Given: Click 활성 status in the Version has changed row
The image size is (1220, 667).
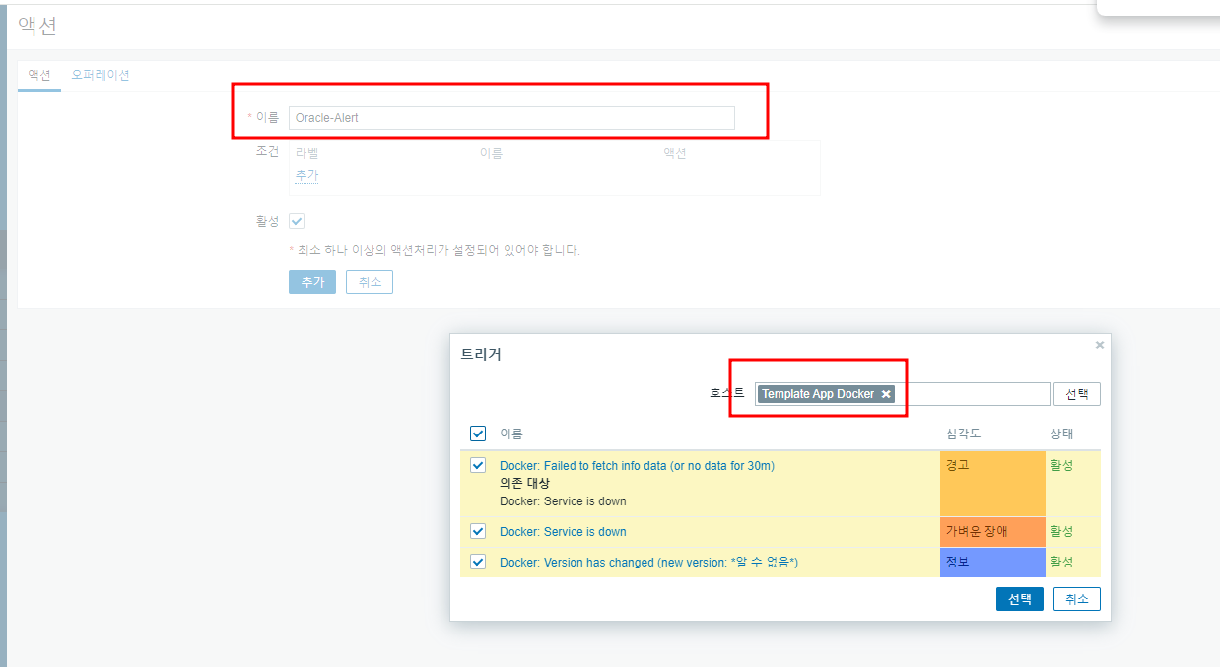Looking at the screenshot, I should coord(1062,563).
